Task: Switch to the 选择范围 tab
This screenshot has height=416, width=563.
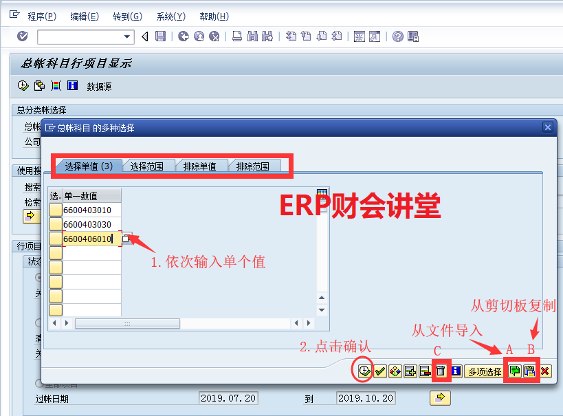Action: (146, 166)
